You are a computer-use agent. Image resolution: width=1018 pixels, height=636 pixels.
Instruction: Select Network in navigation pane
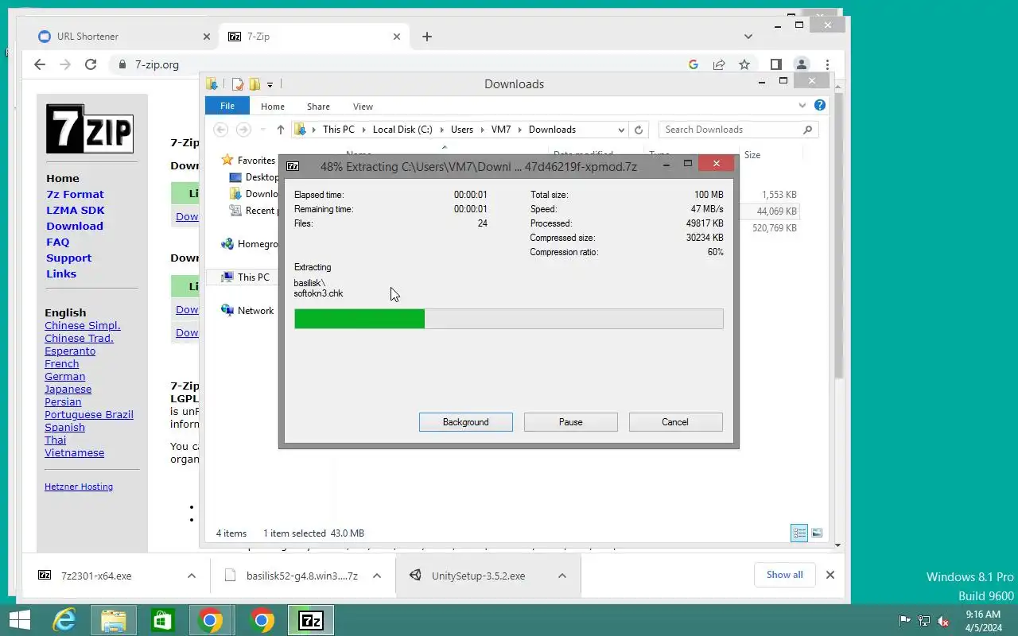point(255,311)
